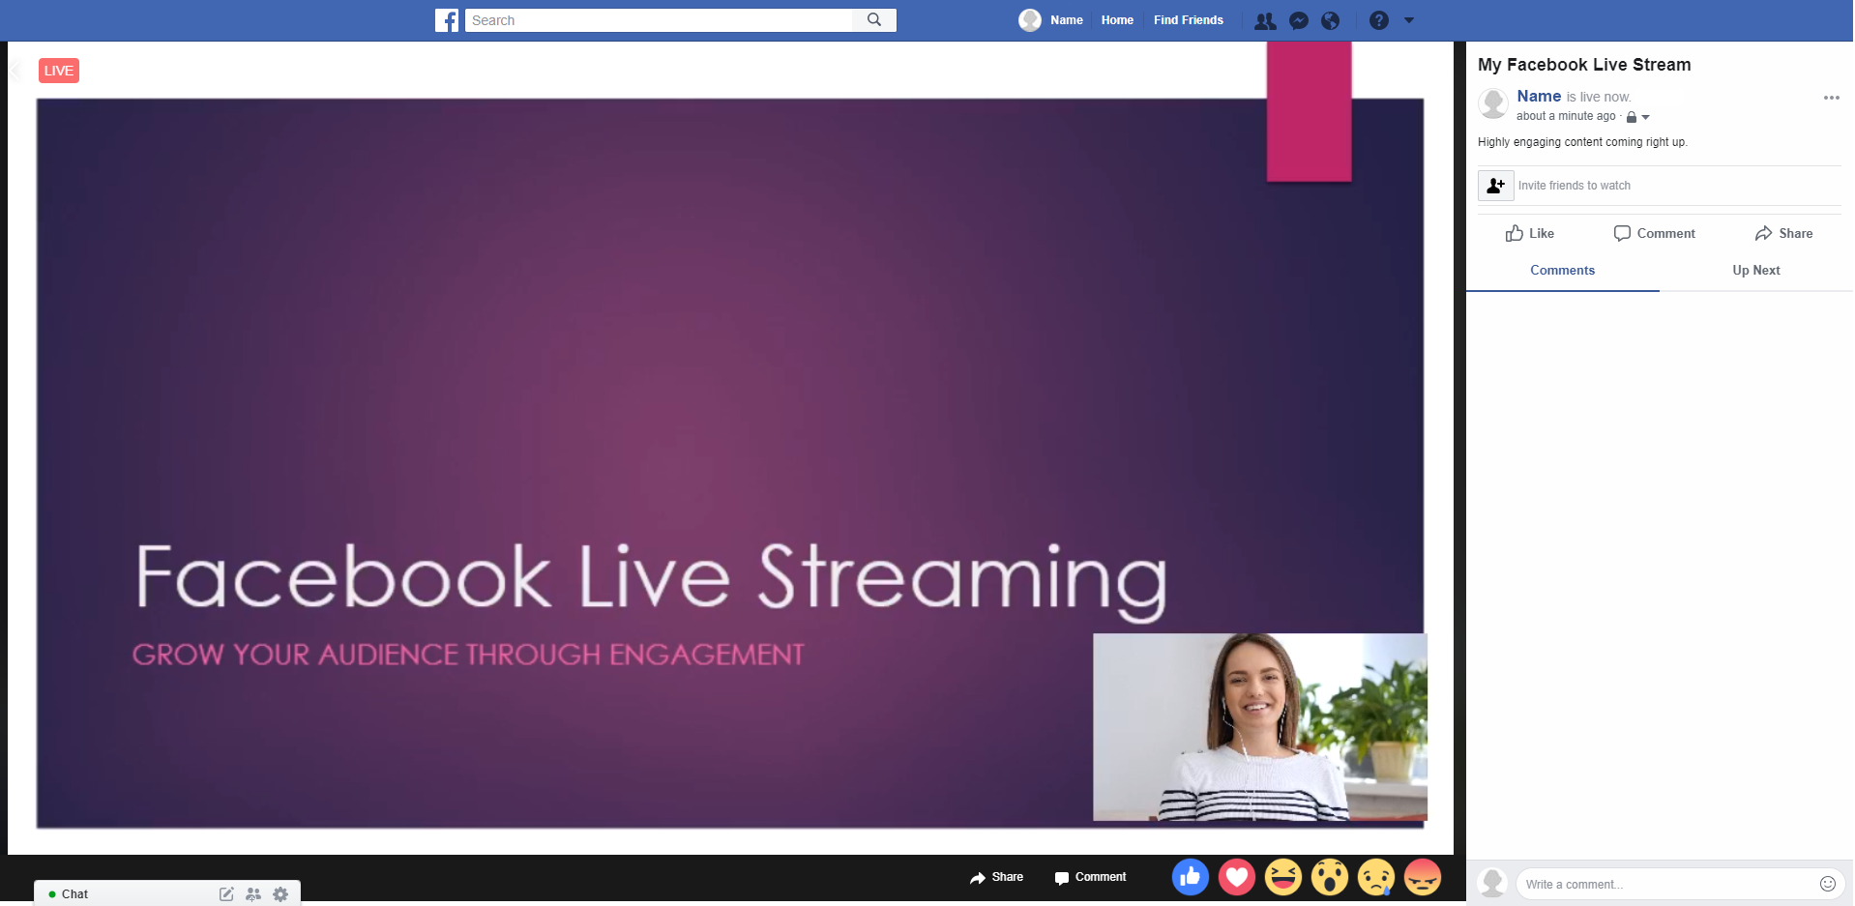
Task: Open the Notifications globe icon
Action: [1331, 20]
